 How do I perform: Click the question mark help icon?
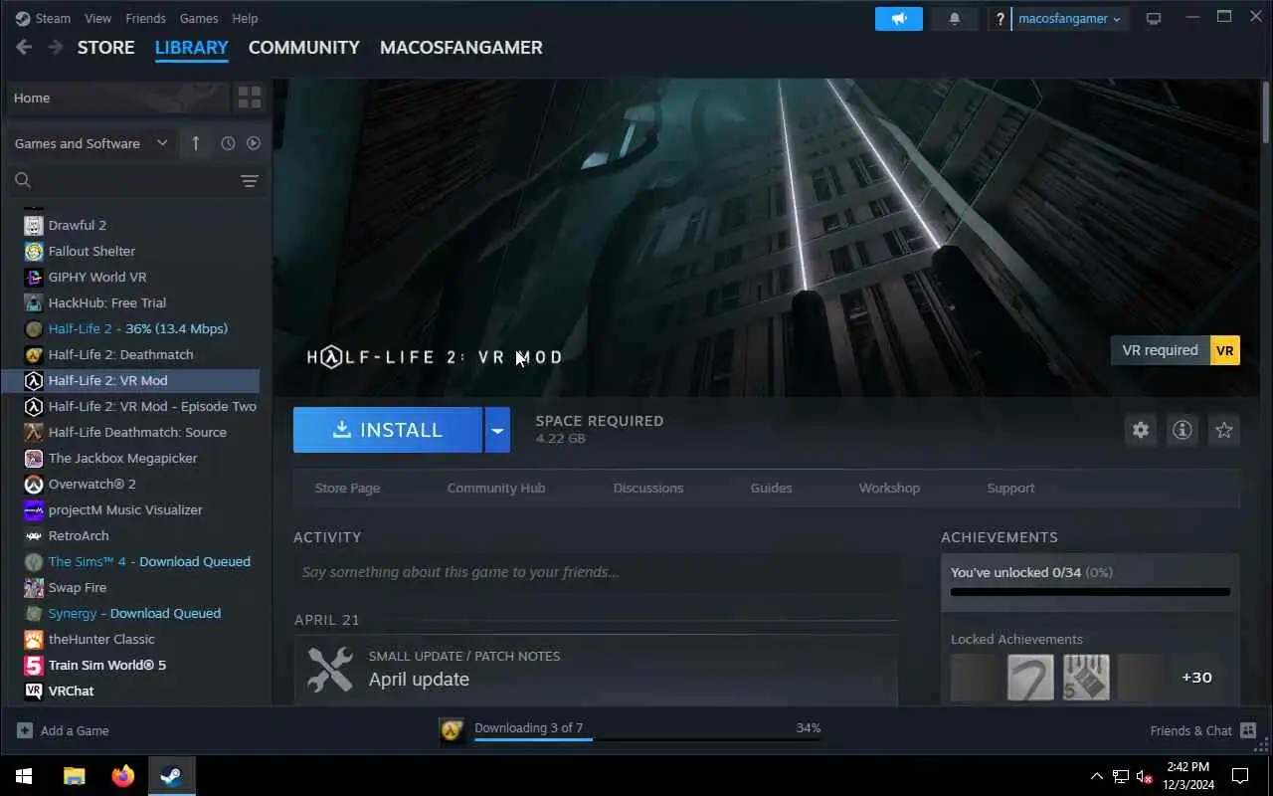tap(1000, 19)
